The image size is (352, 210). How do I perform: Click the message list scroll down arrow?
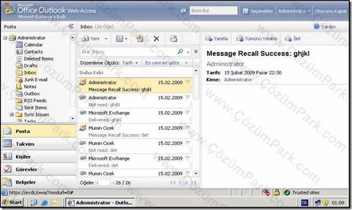pos(196,174)
